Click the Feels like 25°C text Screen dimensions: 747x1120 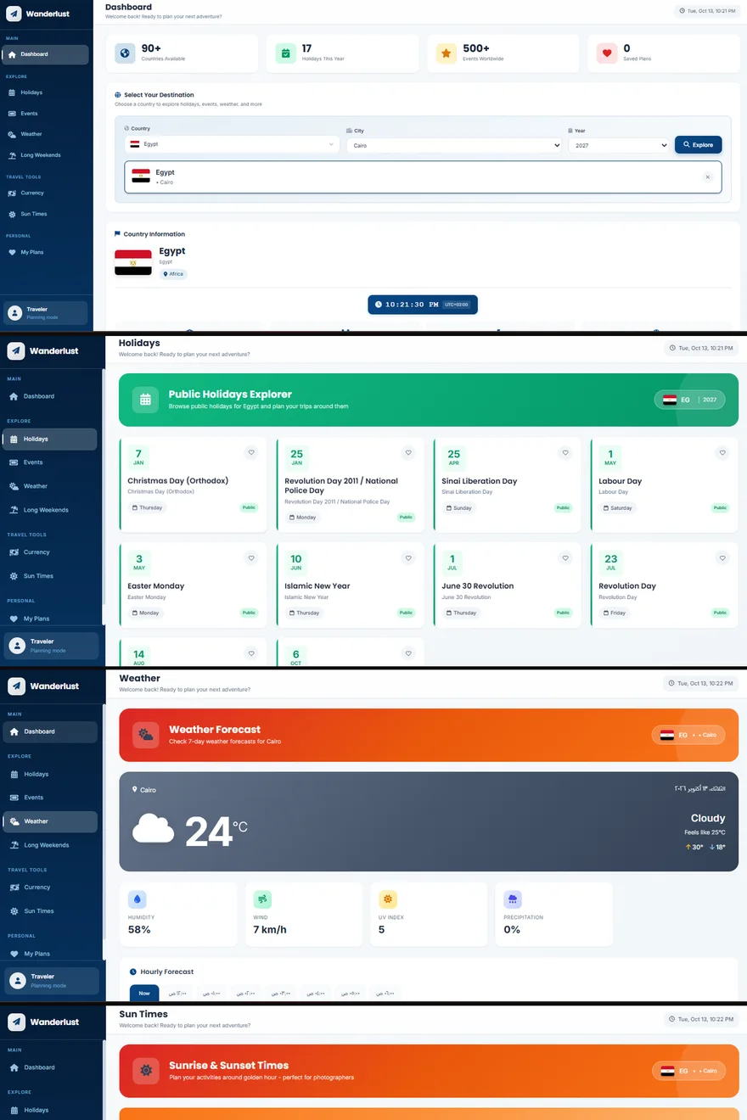click(x=705, y=832)
